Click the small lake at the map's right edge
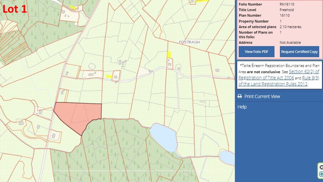323x182 pixels. click(x=227, y=157)
